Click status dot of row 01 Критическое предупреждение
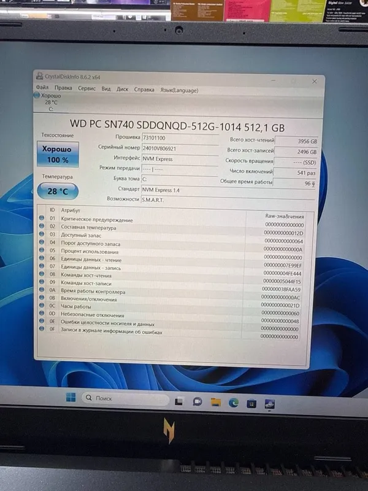 42,218
